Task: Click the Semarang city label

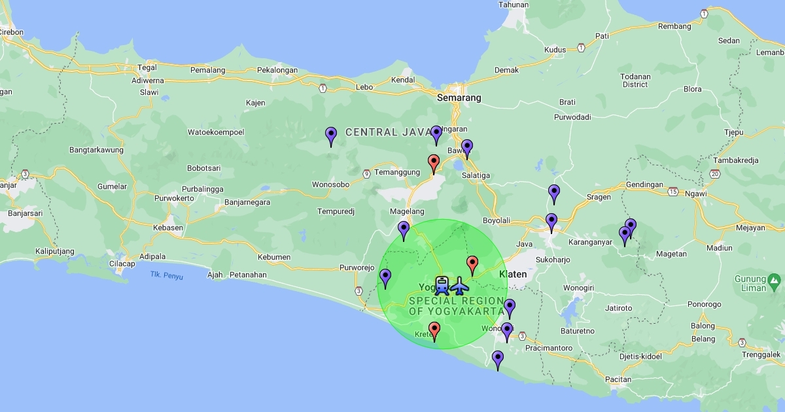Action: click(x=459, y=98)
